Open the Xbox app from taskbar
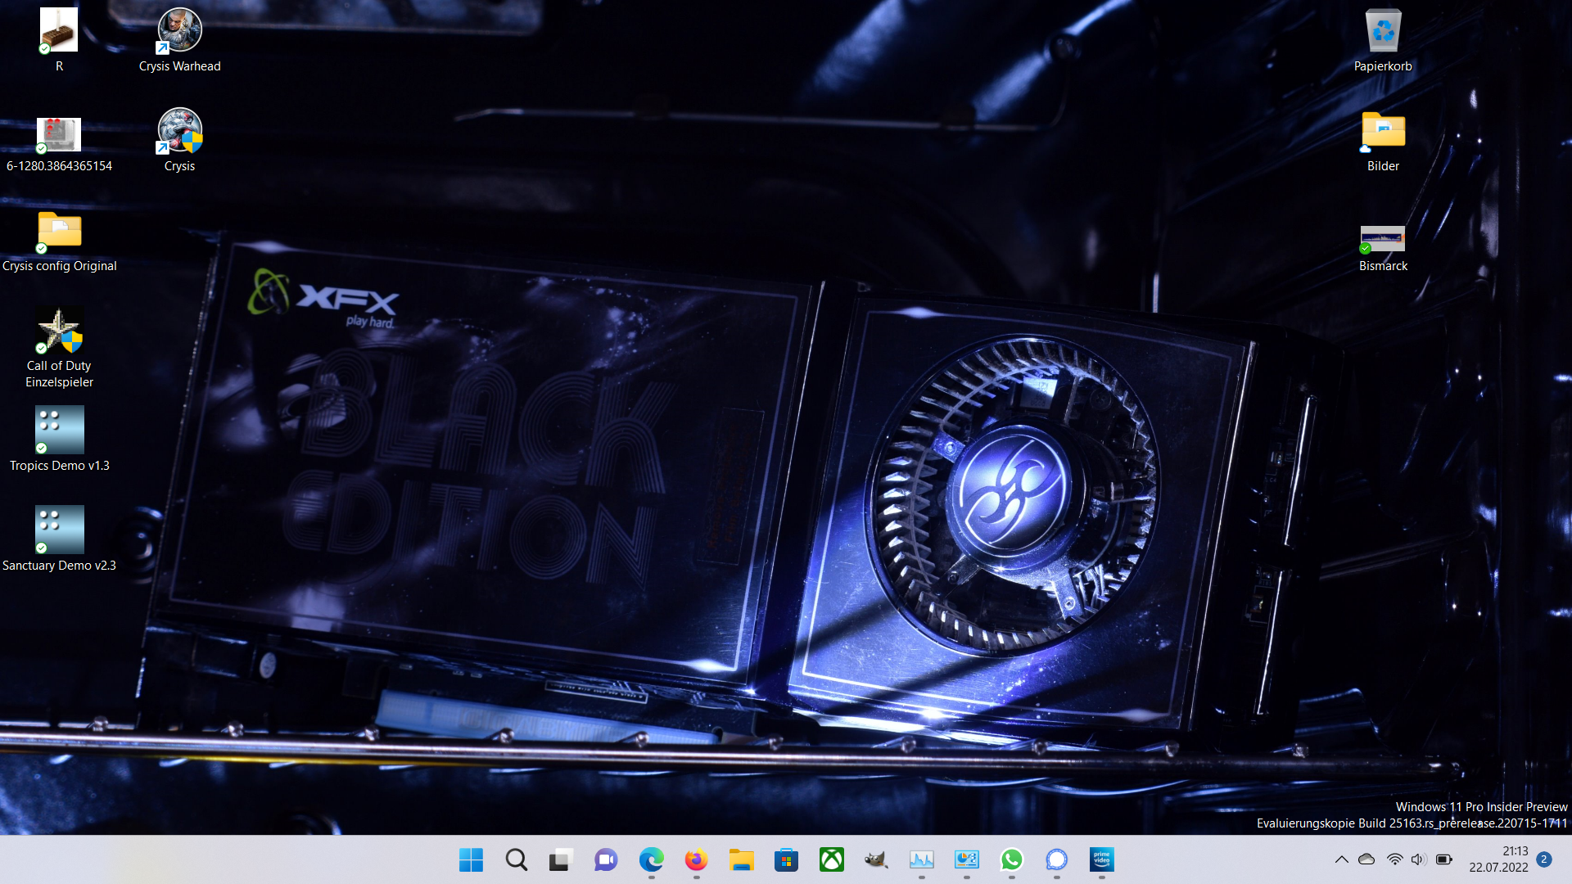Viewport: 1572px width, 884px height. pos(831,859)
